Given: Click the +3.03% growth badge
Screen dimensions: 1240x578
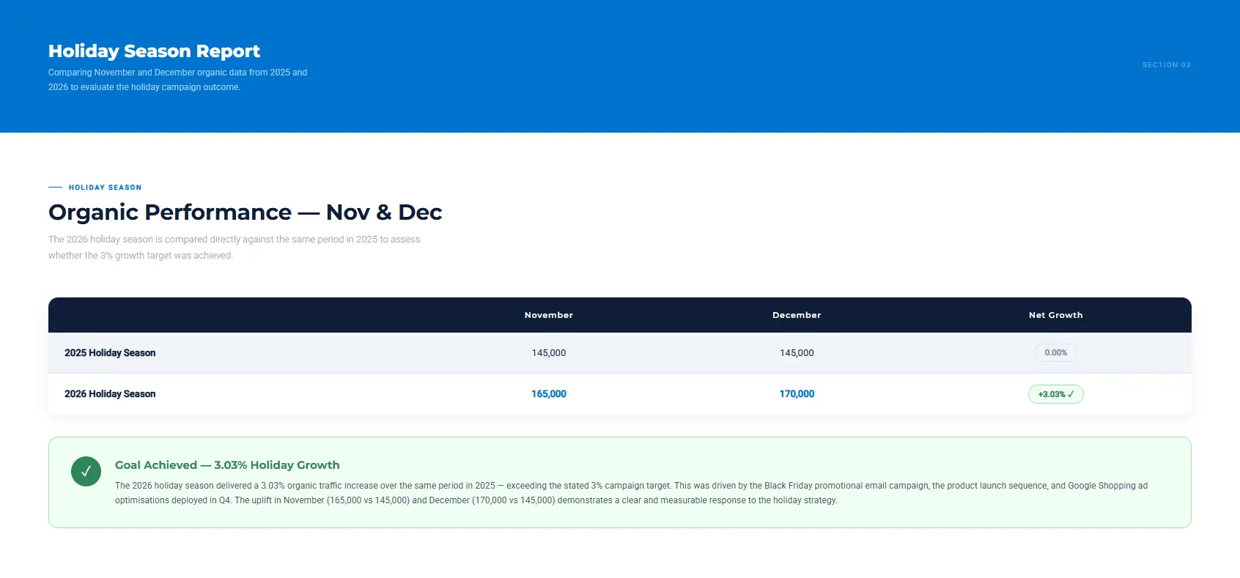Looking at the screenshot, I should [1055, 394].
